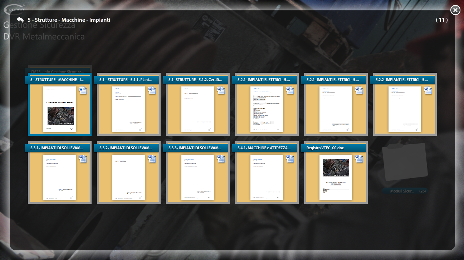
Task: Click Word icon on the 5.2.2- IMPIANTI ELETTRICI tile
Action: tap(428, 90)
